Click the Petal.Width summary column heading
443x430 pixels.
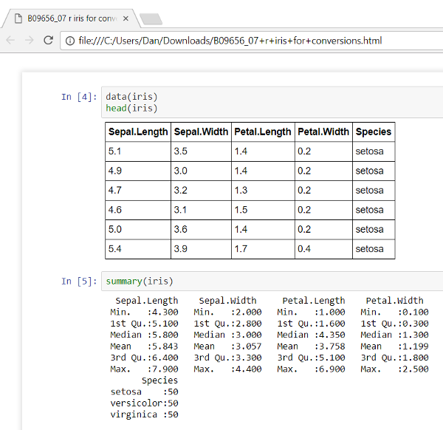(x=395, y=301)
